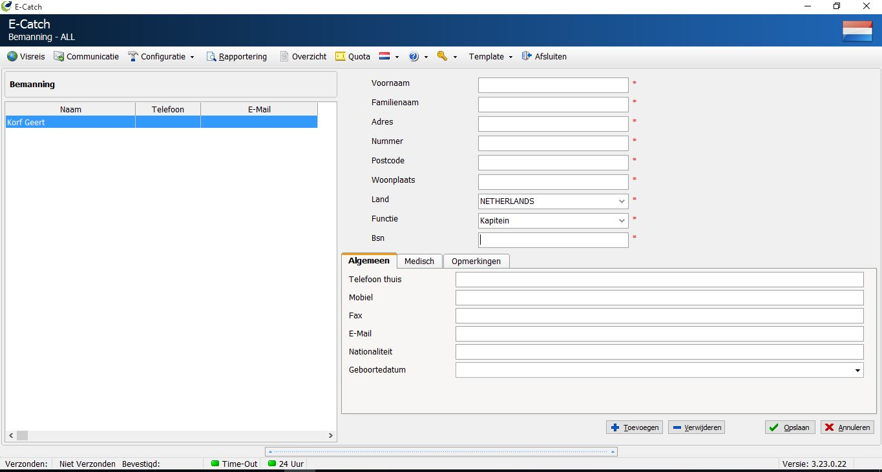
Task: Click the Telefoon thuis input field
Action: point(660,280)
